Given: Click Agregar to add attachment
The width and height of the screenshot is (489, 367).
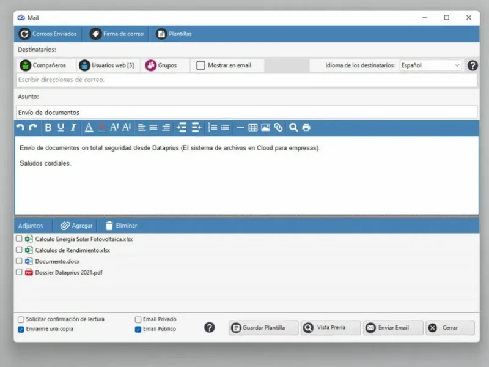Looking at the screenshot, I should coord(76,225).
